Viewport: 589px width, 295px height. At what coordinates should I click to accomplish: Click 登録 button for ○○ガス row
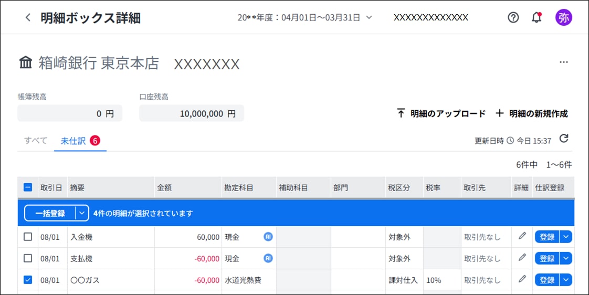tap(547, 280)
